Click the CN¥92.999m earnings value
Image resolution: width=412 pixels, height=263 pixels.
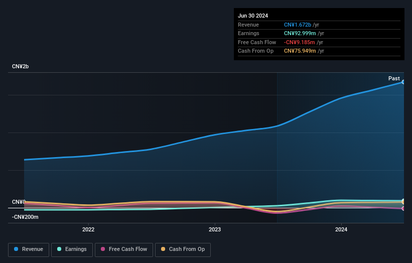300,33
